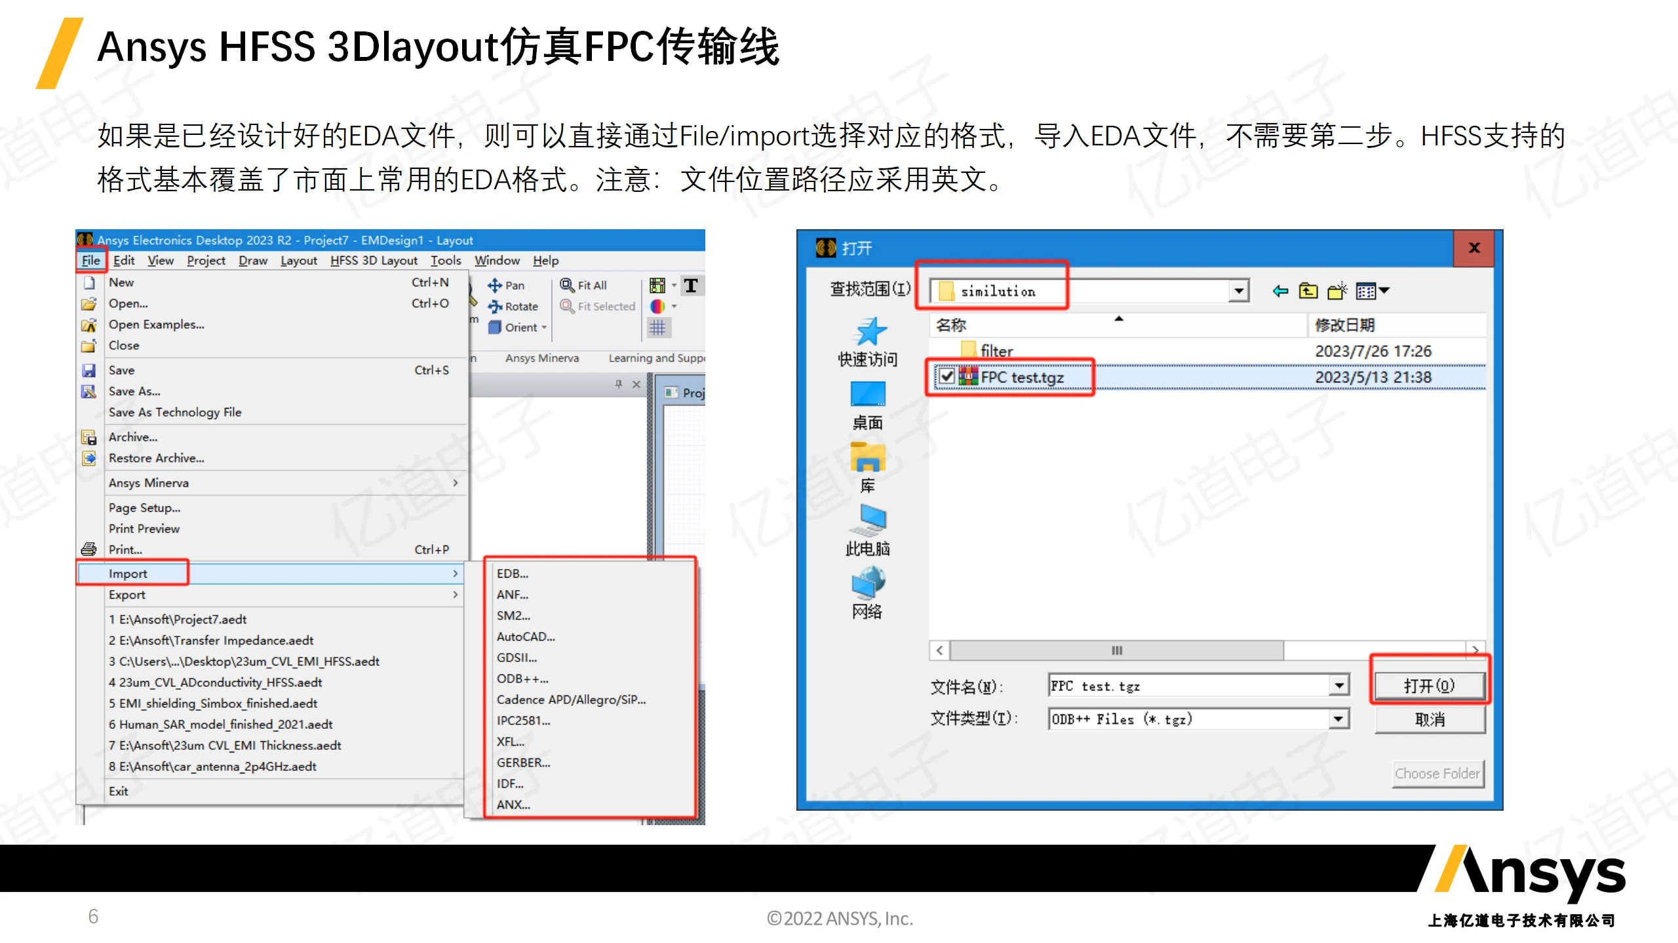This screenshot has height=943, width=1678.
Task: Open the Window menu
Action: tap(497, 261)
